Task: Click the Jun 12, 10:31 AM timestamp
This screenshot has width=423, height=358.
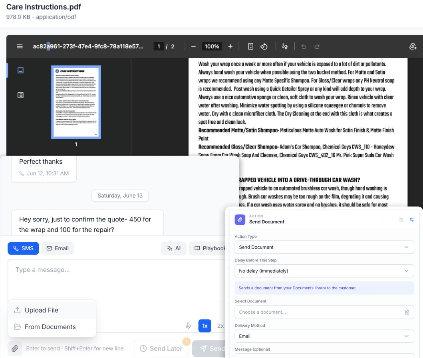Action: click(x=48, y=173)
